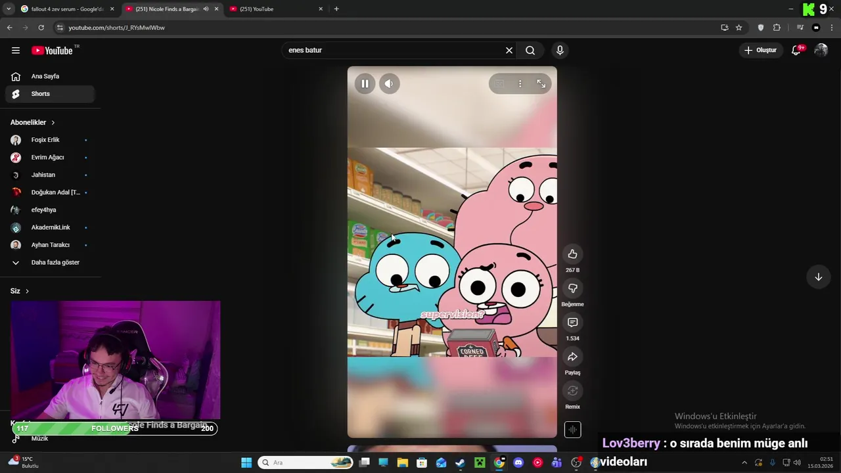Open the tab search dropdown
This screenshot has width=841, height=473.
click(9, 9)
